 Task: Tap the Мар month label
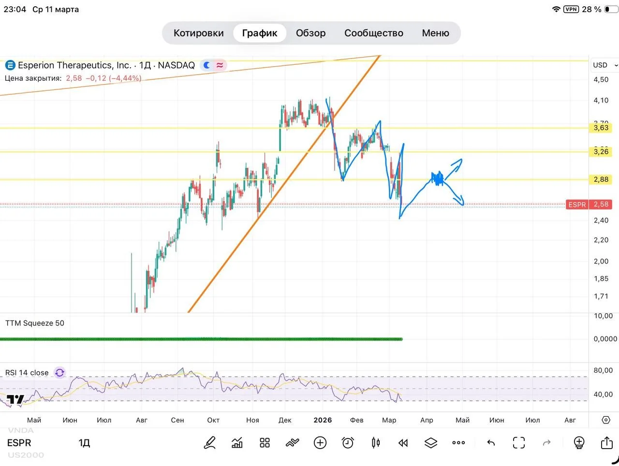pos(389,420)
